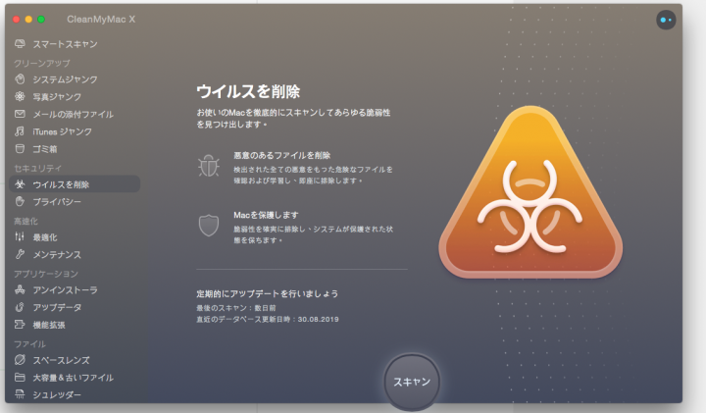Viewport: 706px width, 413px height.
Task: Open the アンインストーラ module
Action: (x=65, y=289)
